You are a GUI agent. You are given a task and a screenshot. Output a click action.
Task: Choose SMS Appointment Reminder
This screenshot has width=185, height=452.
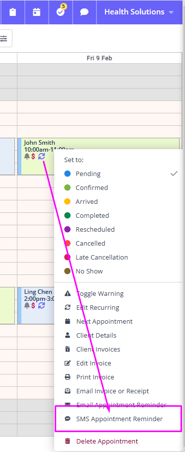[118, 419]
